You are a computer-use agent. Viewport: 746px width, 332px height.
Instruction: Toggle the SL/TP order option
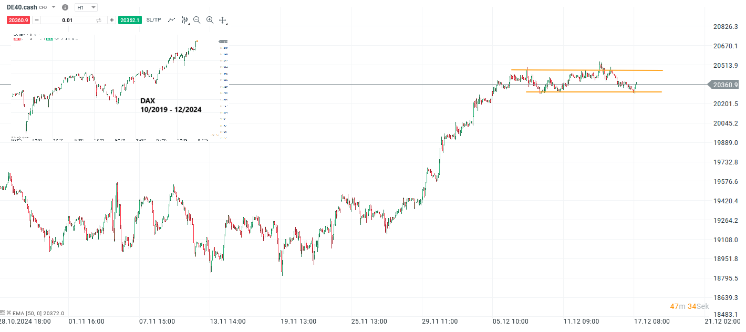click(x=153, y=20)
